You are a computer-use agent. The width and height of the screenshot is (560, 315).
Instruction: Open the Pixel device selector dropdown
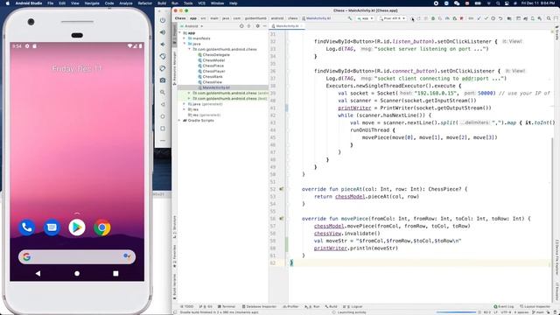[x=392, y=18]
